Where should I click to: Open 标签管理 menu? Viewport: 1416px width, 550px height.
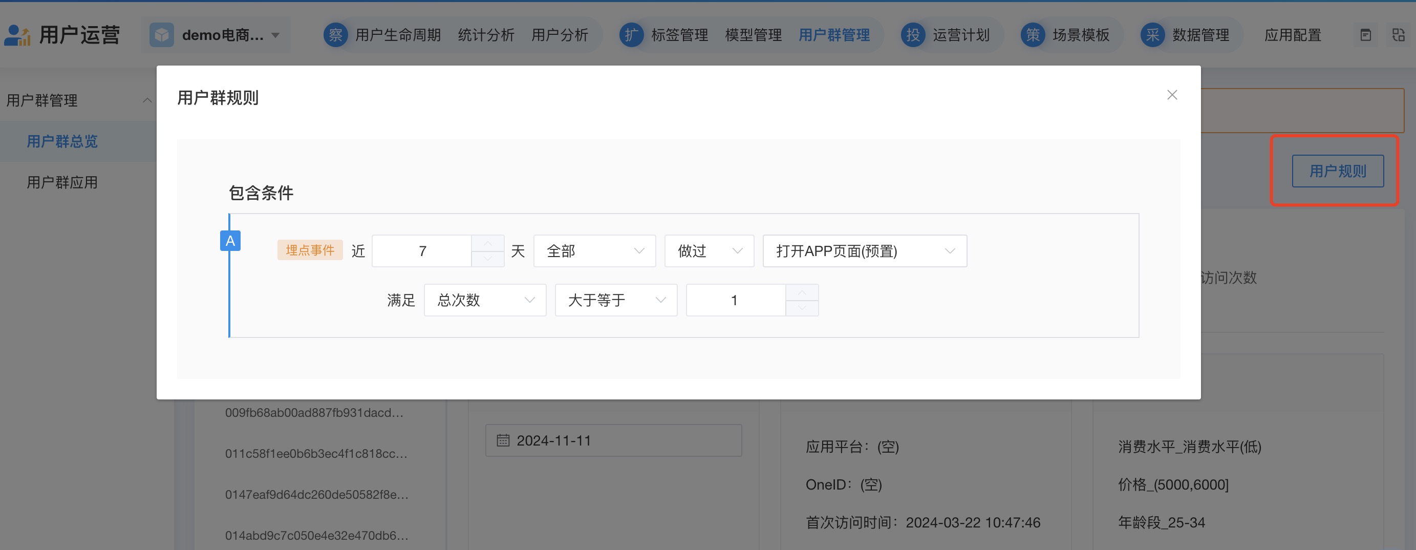point(679,35)
